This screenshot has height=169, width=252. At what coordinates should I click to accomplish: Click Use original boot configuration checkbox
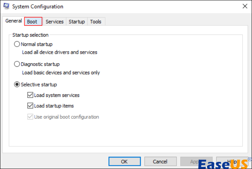(x=30, y=117)
